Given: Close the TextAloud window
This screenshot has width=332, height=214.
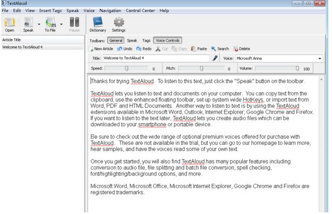Looking at the screenshot, I should pyautogui.click(x=320, y=3).
